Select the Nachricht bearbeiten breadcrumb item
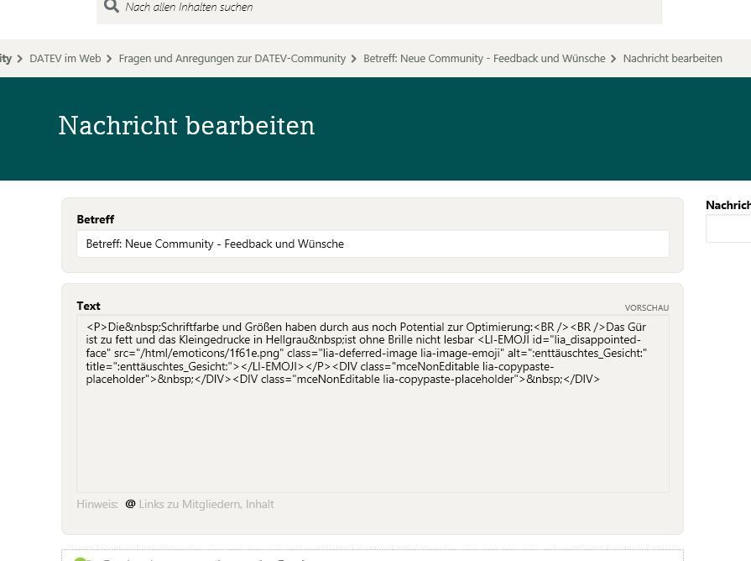 click(x=672, y=59)
